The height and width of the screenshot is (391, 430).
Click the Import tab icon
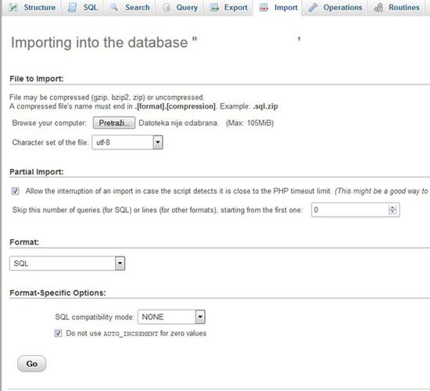pos(263,7)
